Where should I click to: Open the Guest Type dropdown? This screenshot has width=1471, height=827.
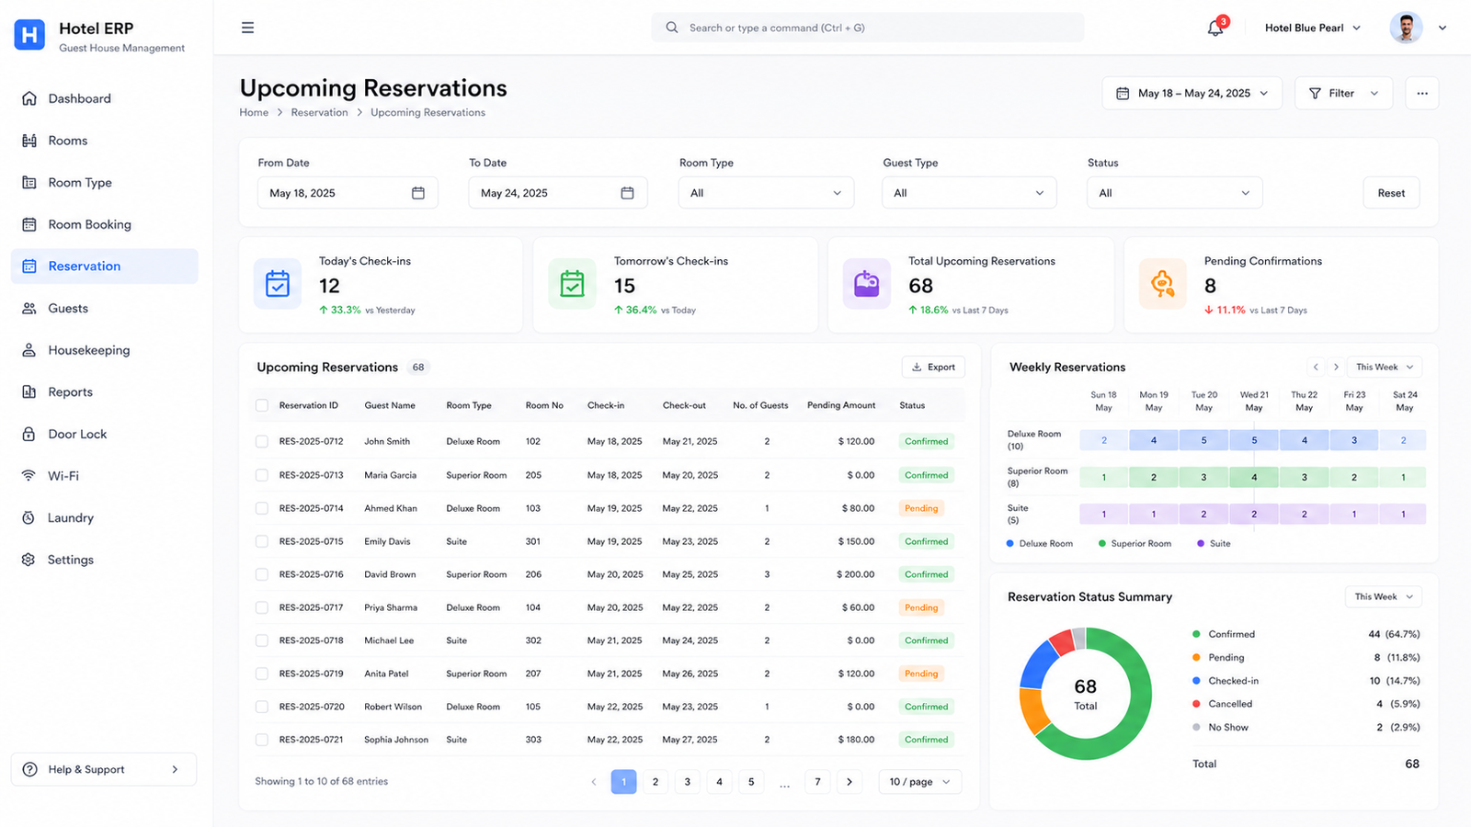[969, 193]
